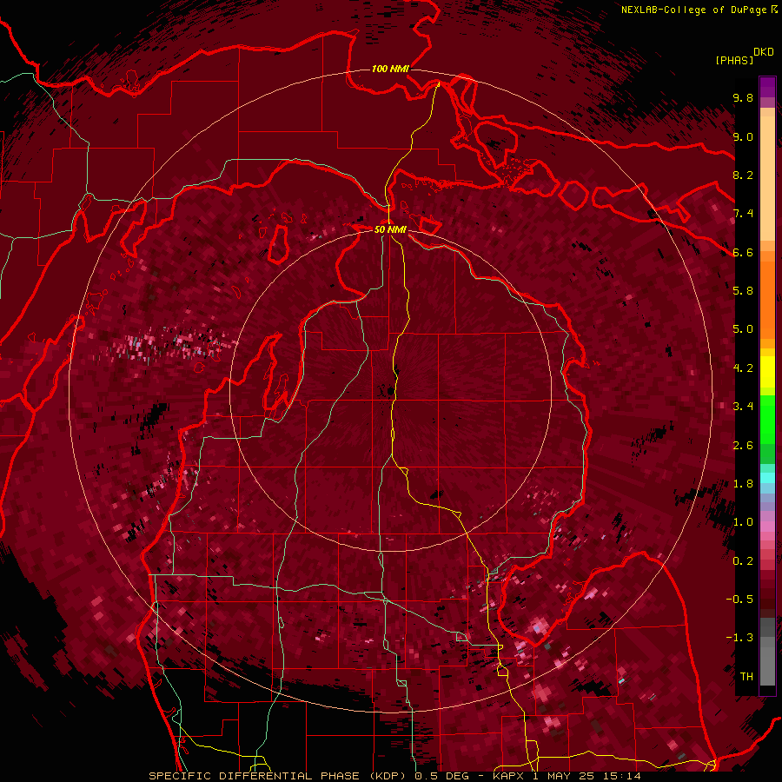Pick the cyan color band in legend
Screen dimensions: 782x782
[767, 478]
